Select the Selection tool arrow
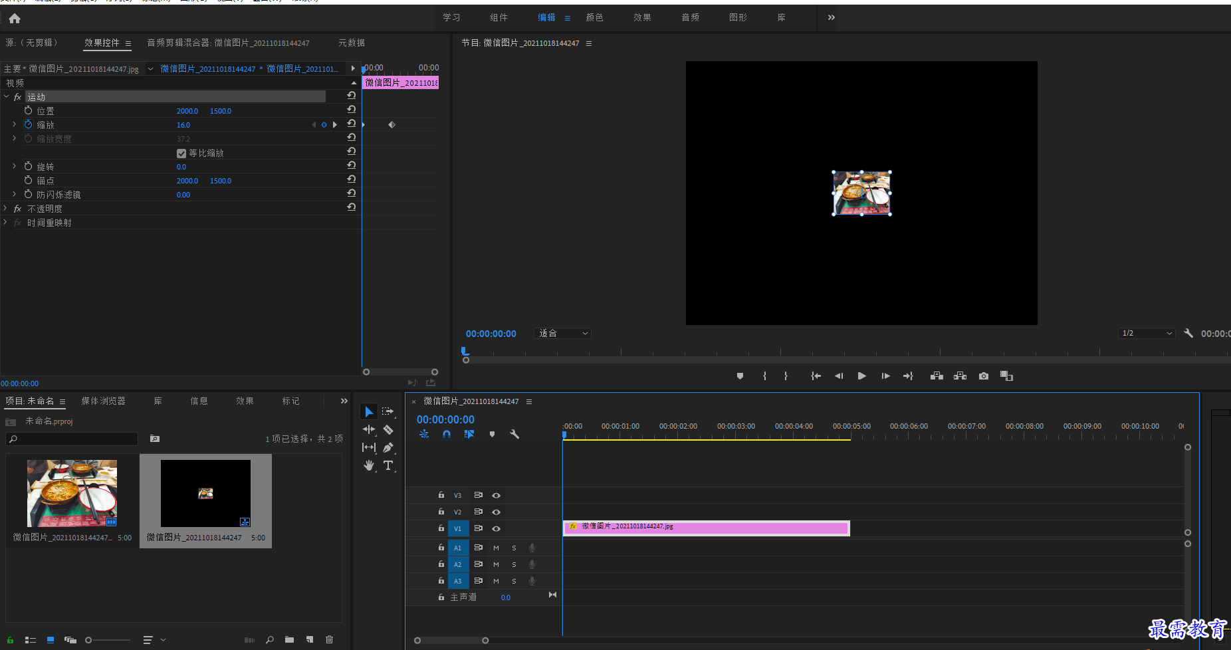Viewport: 1231px width, 650px height. click(x=369, y=412)
